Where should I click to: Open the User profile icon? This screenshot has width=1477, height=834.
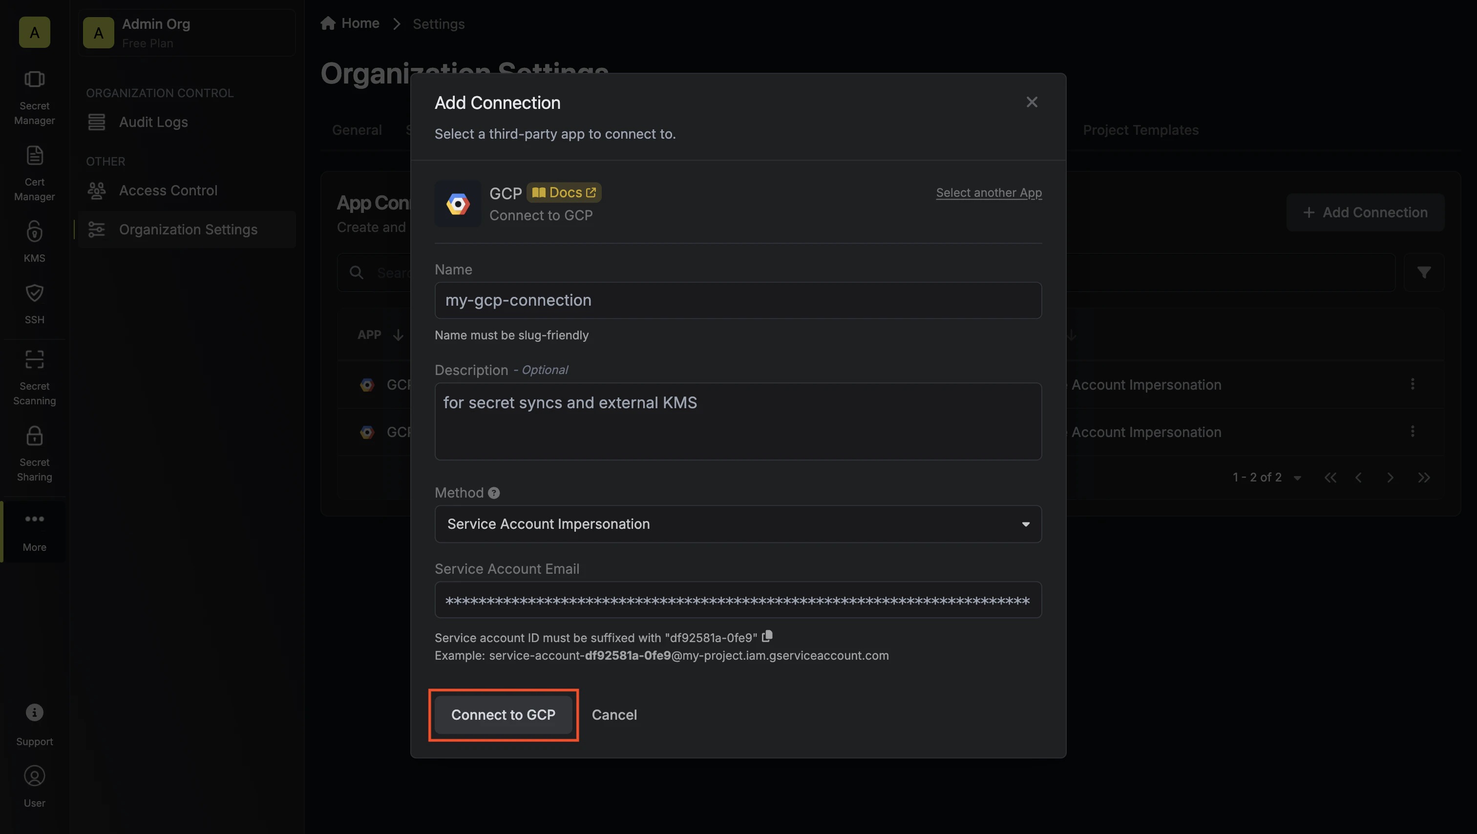point(34,775)
